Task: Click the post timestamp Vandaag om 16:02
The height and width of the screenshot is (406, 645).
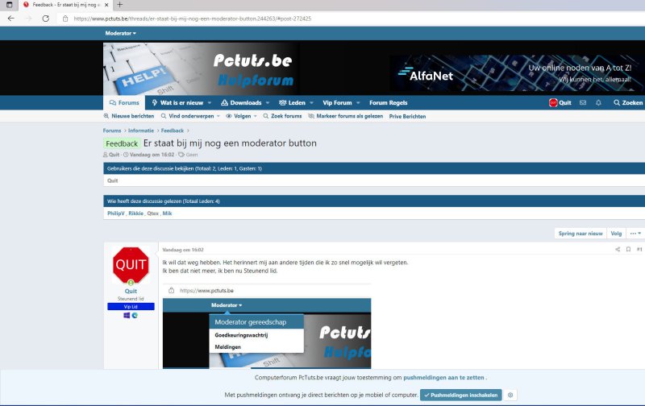Action: [x=183, y=250]
